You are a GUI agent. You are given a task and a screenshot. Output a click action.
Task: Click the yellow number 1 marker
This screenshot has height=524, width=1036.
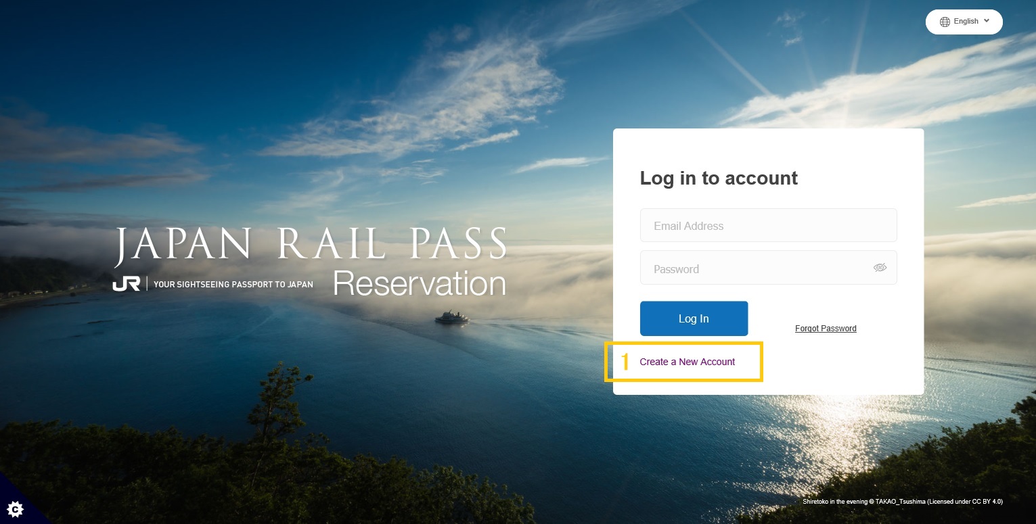[625, 362]
